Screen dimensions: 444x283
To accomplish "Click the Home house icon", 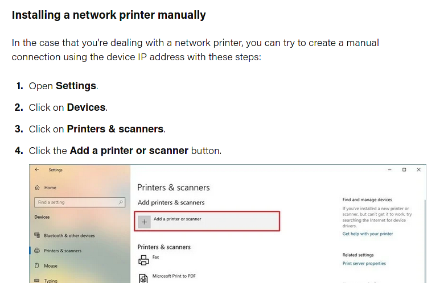I will coord(37,188).
